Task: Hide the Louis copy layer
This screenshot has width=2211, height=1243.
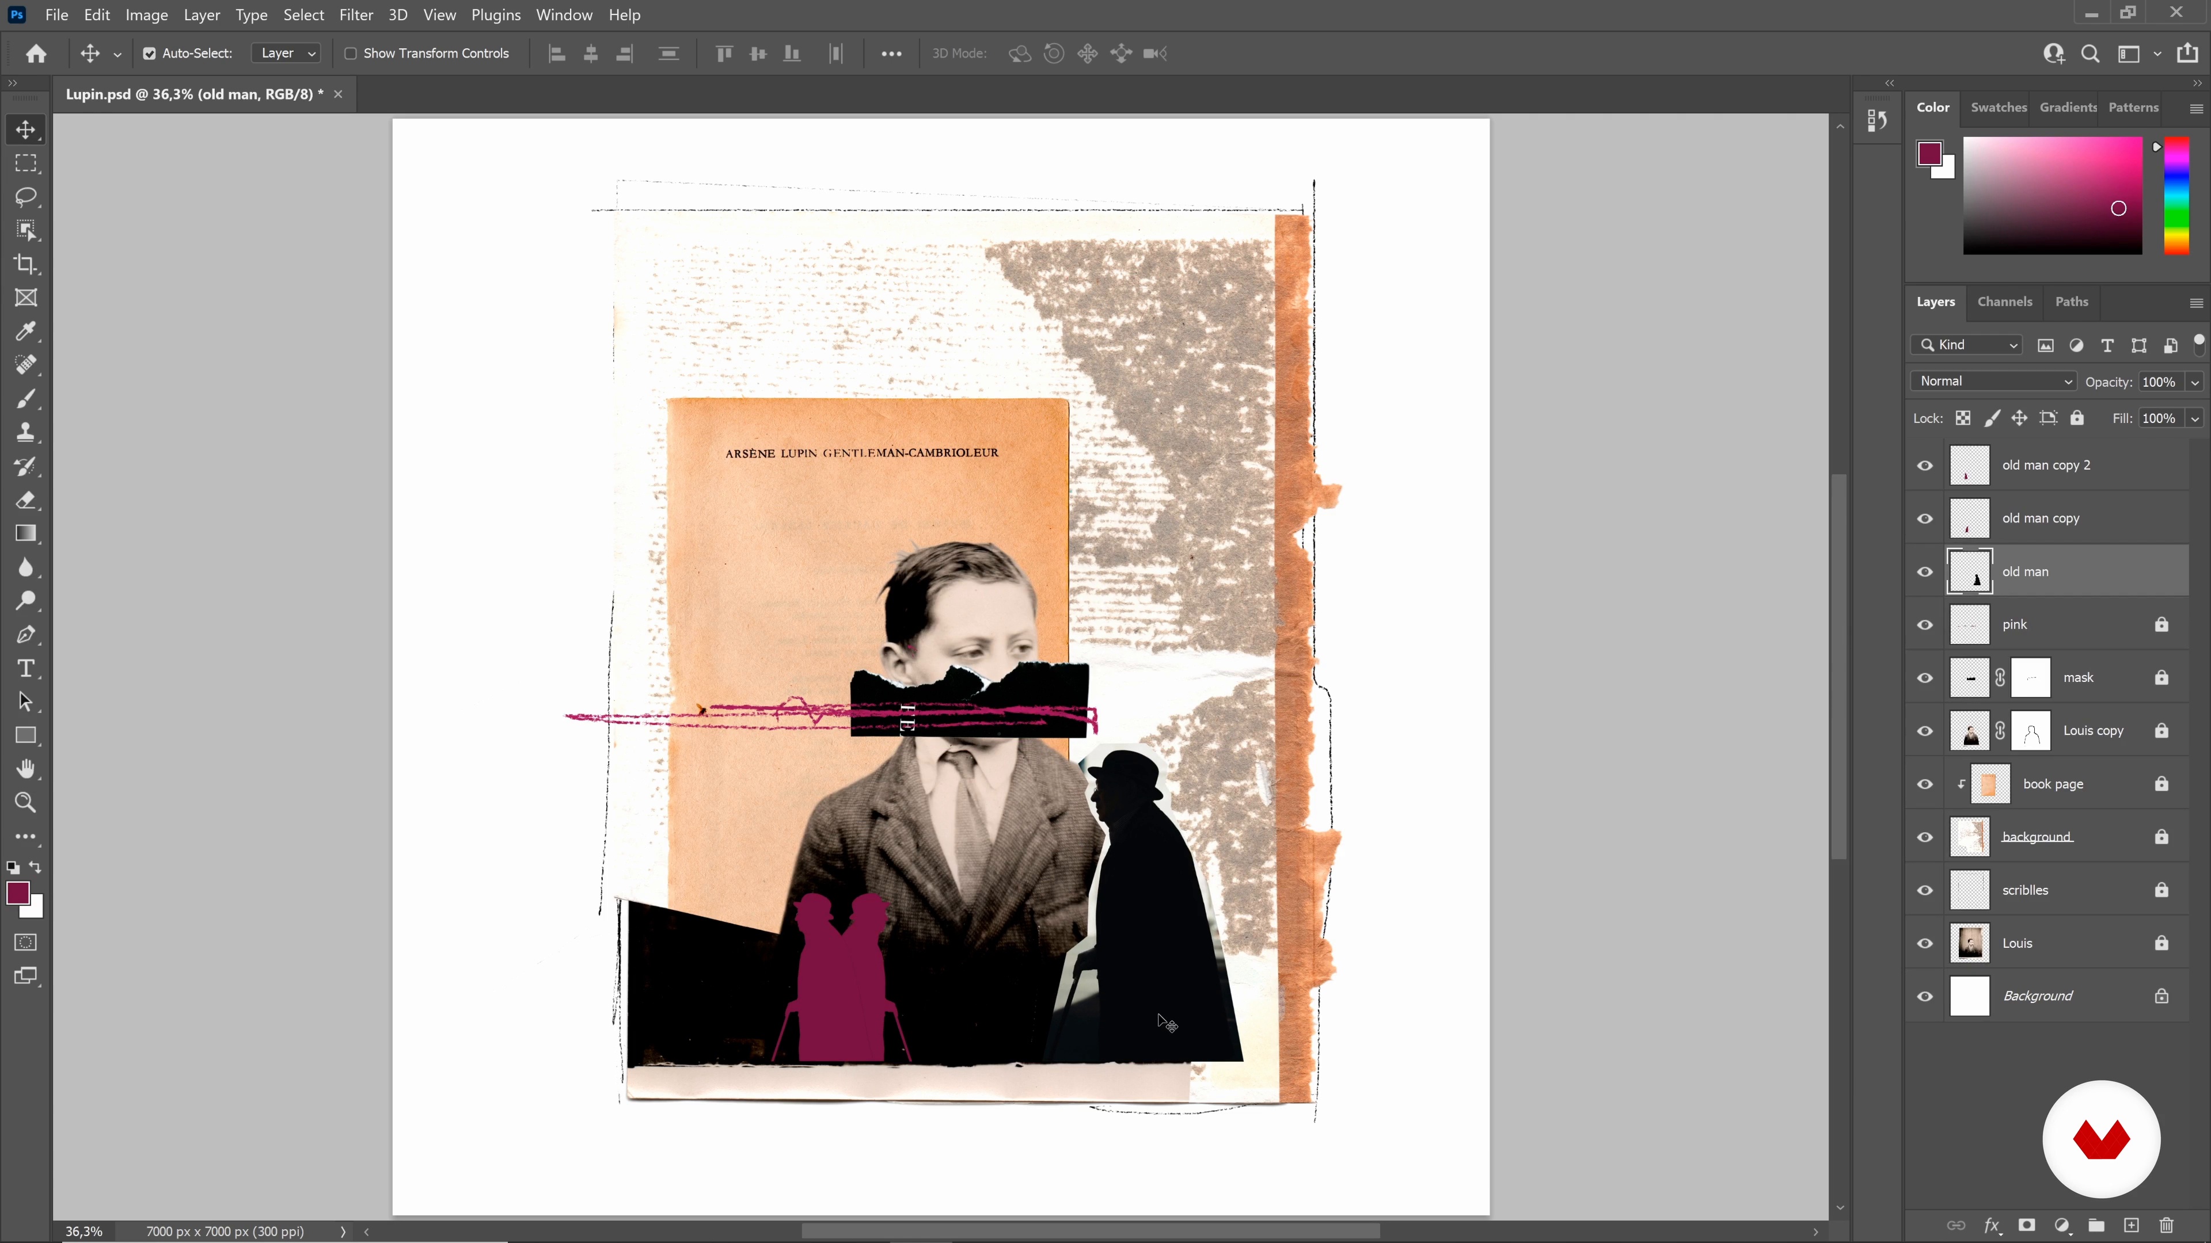Action: [x=1925, y=731]
